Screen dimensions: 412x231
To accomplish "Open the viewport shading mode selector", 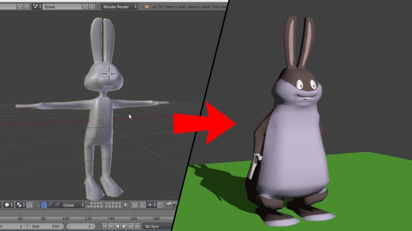I will click(9, 205).
